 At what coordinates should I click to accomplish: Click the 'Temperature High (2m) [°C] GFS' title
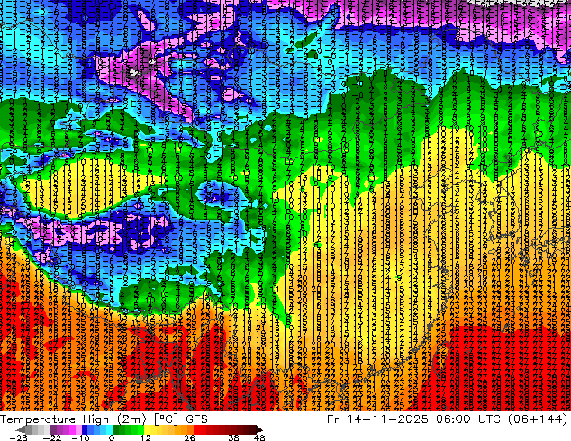pos(104,419)
